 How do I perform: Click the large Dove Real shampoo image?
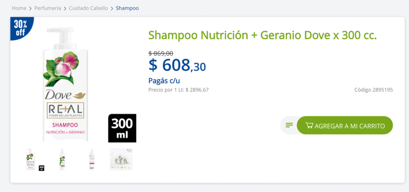click(x=66, y=85)
